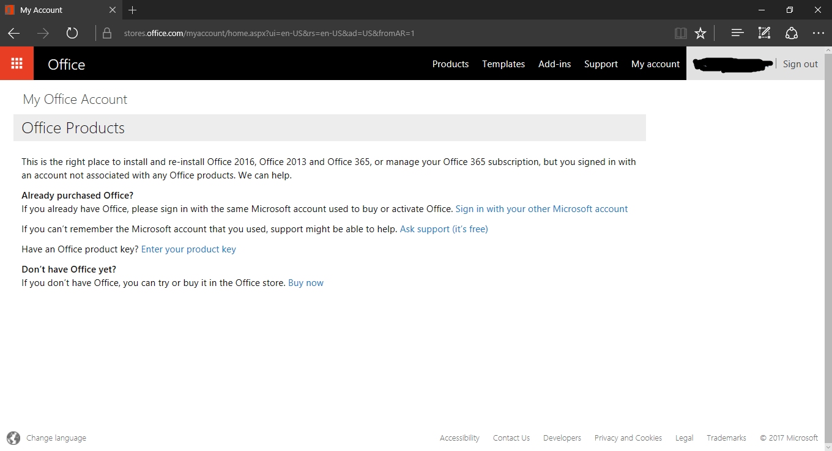Open the Templates menu item
Screen dimensions: 832x451
click(503, 64)
